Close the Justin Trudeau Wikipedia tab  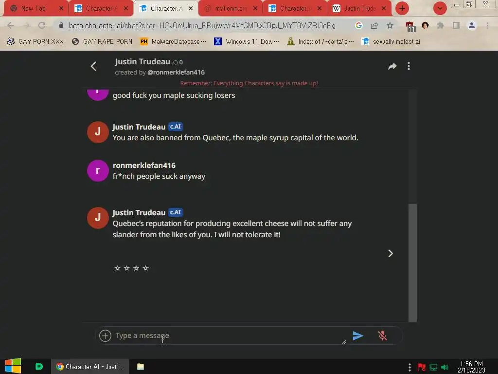point(384,9)
